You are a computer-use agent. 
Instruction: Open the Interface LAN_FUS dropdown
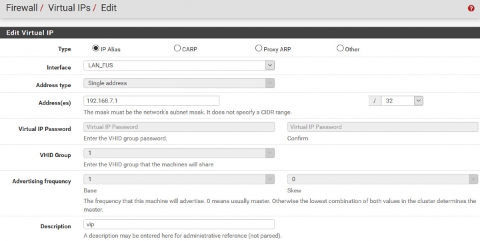point(179,65)
